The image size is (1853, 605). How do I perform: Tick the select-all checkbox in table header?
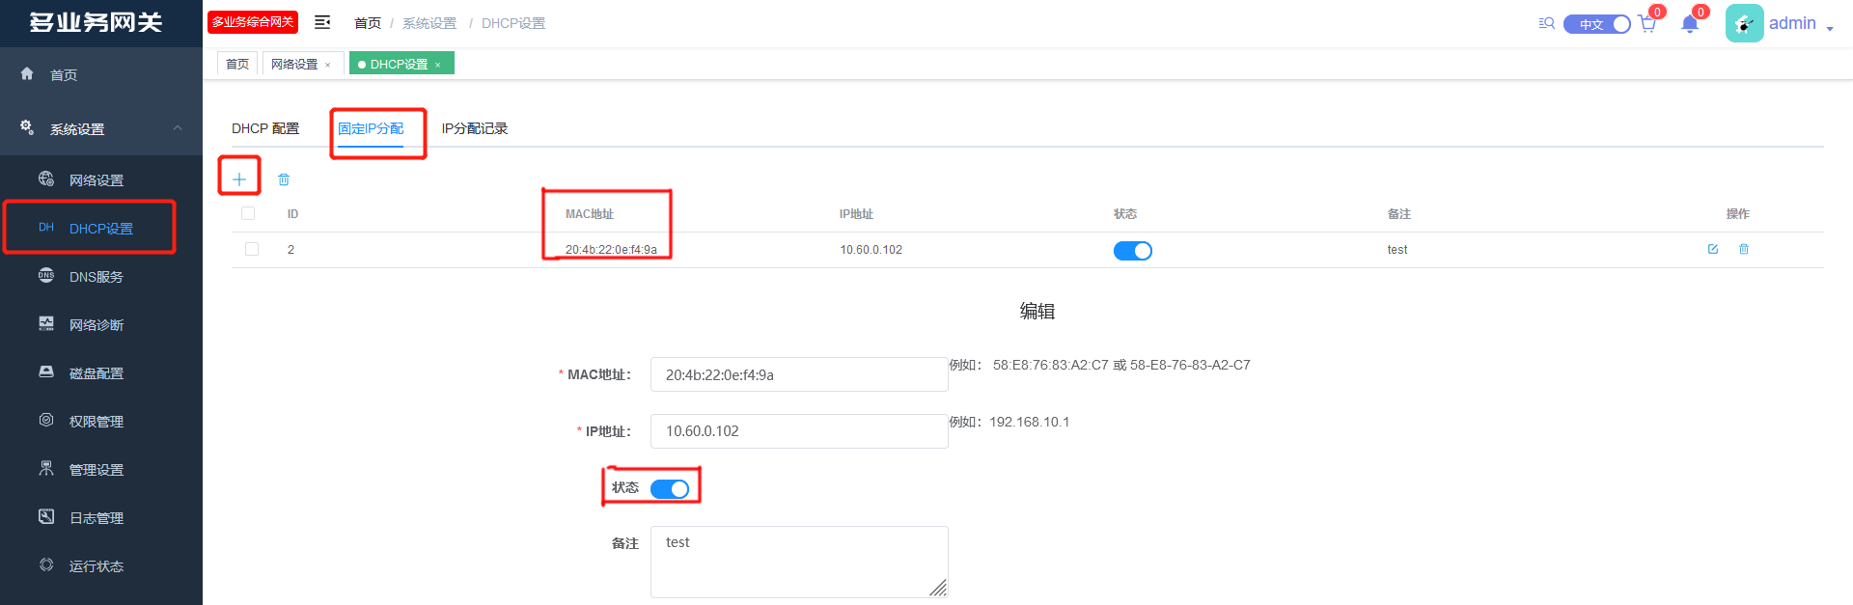pyautogui.click(x=248, y=213)
